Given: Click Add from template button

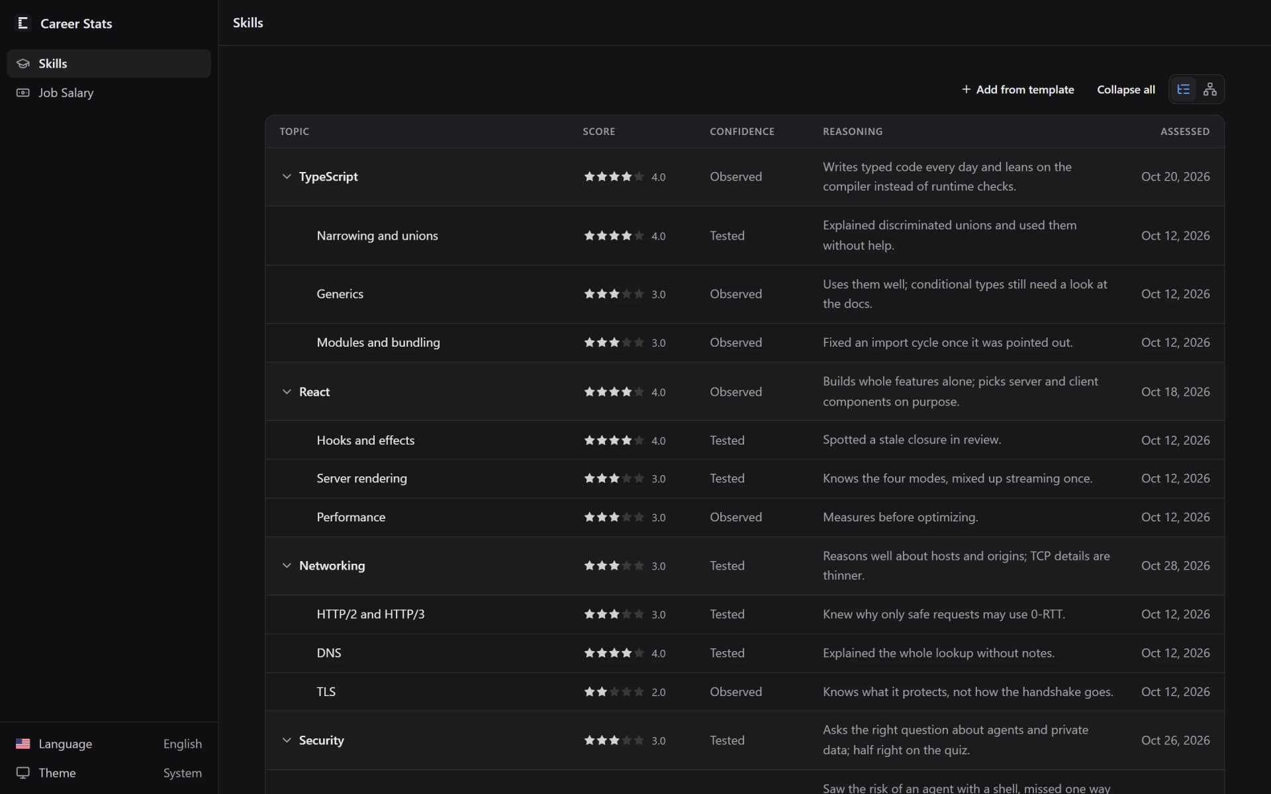Looking at the screenshot, I should point(1017,89).
